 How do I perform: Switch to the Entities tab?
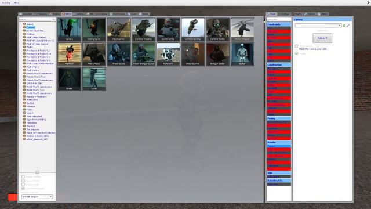click(54, 14)
